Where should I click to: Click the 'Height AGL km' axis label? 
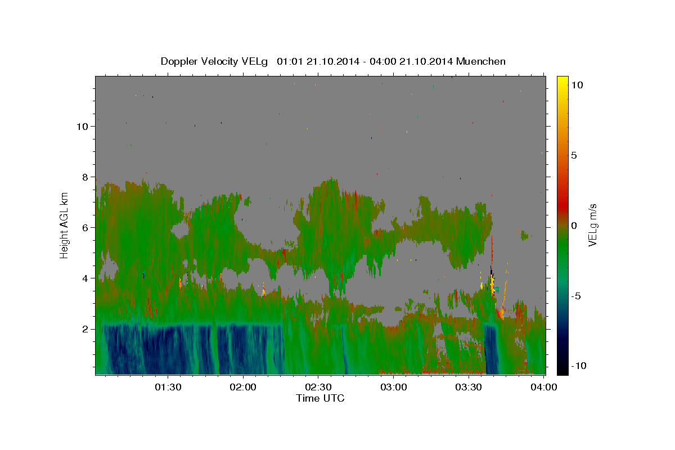(65, 225)
